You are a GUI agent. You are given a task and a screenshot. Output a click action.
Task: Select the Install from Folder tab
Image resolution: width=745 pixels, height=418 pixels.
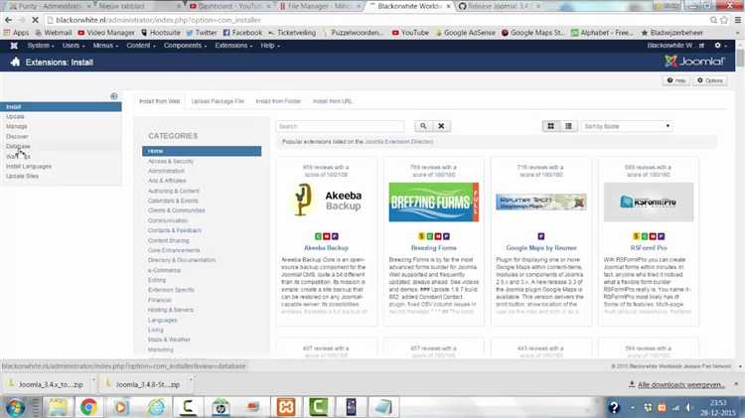pos(278,101)
